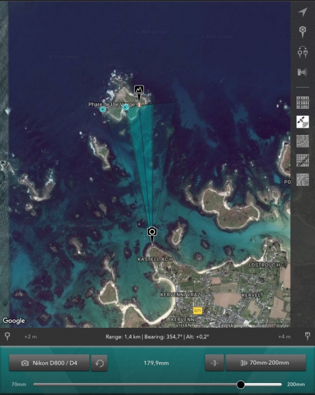315x395 pixels.
Task: Tap the drop pin icon in sidebar
Action: pyautogui.click(x=303, y=32)
